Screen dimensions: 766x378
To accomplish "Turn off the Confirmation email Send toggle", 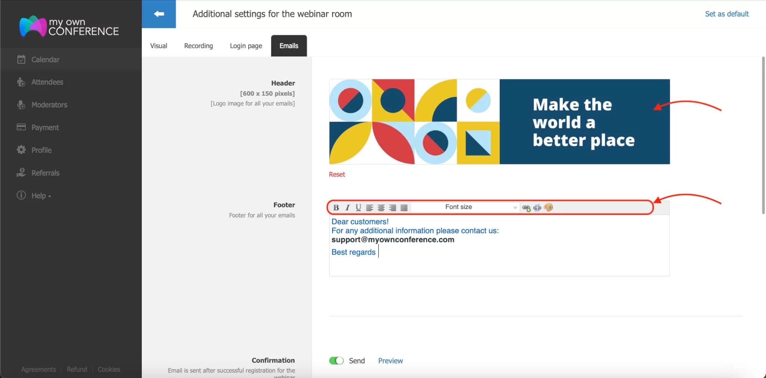I will (x=336, y=360).
